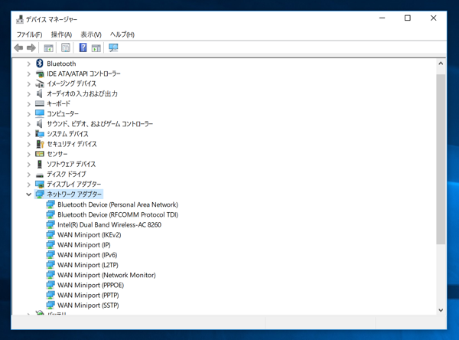Image resolution: width=459 pixels, height=340 pixels.
Task: Click the WAN Miniport (SSTP) adapter icon
Action: pyautogui.click(x=50, y=305)
